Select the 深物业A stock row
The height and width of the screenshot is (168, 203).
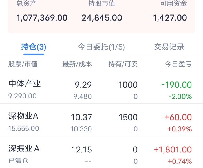point(23,116)
